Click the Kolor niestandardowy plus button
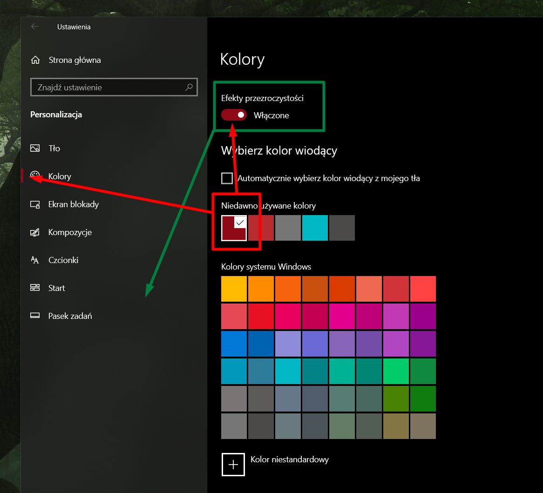The height and width of the screenshot is (493, 543). (233, 464)
